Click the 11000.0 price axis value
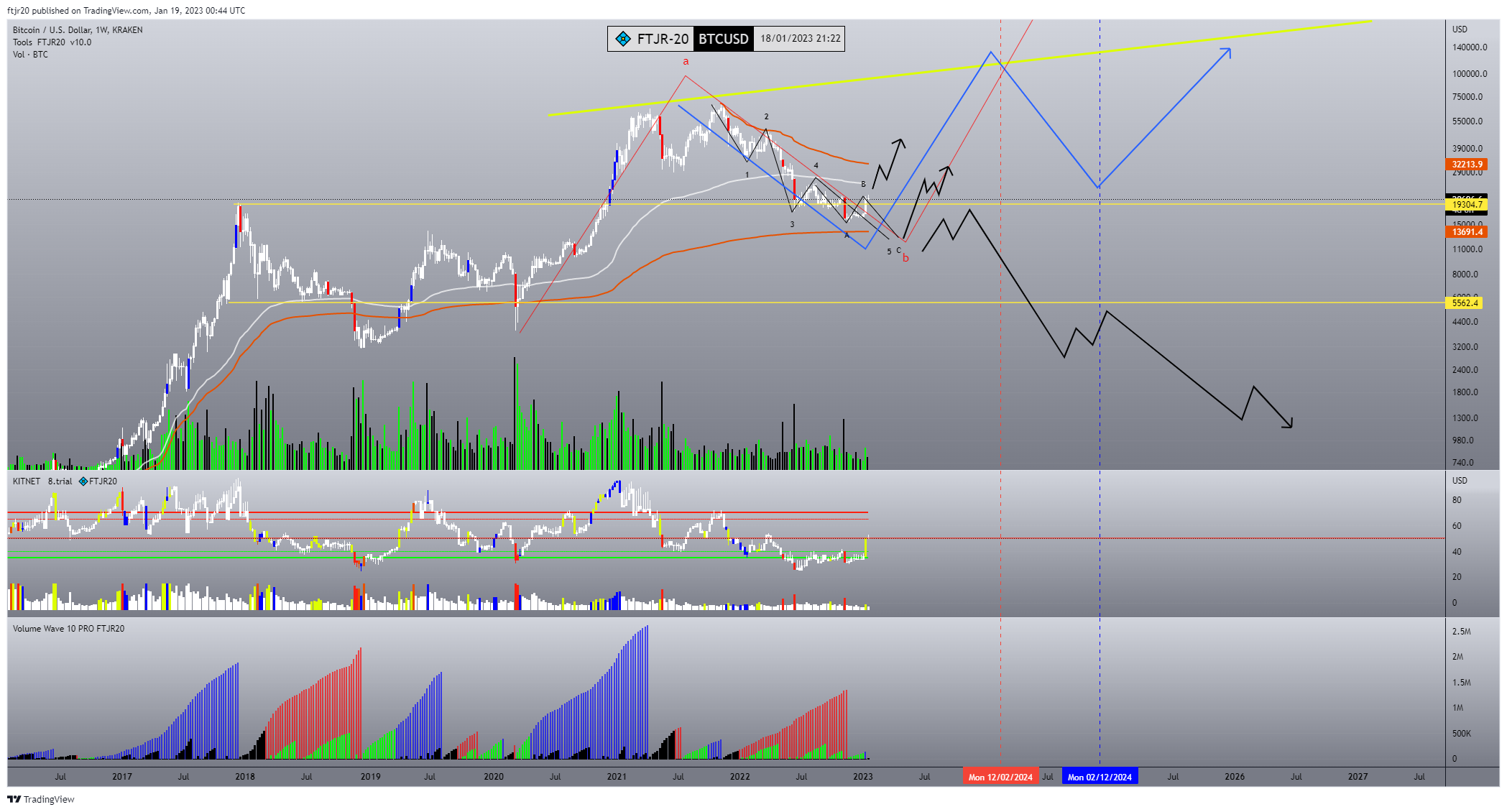Screen dimensions: 1507x812 click(1467, 249)
